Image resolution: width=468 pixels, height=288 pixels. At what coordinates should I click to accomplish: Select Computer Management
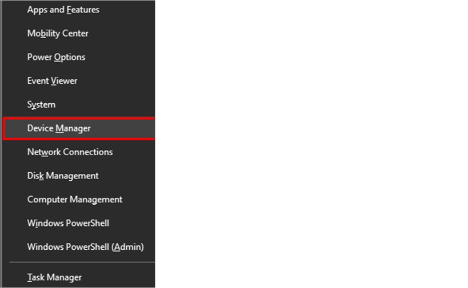[x=79, y=200]
